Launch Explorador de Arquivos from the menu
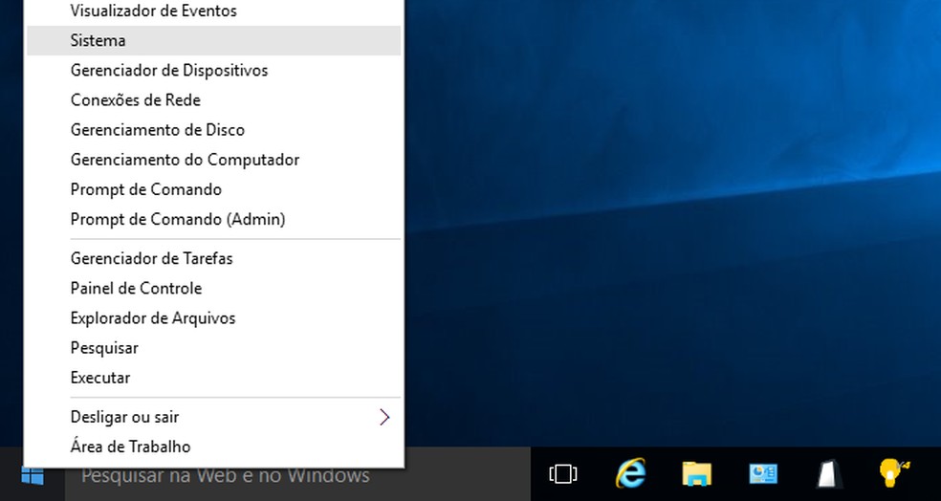The width and height of the screenshot is (941, 501). pos(213,318)
